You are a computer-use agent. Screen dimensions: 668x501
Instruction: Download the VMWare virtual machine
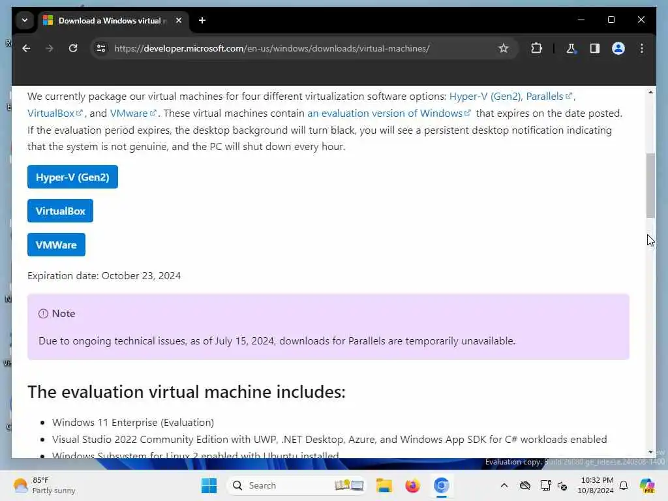coord(56,245)
